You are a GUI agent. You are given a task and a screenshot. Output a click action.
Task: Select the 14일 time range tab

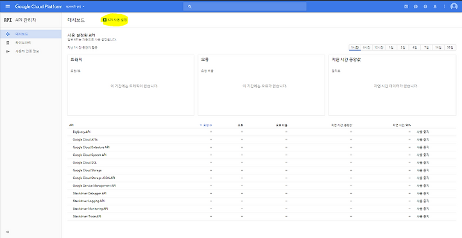click(x=438, y=47)
